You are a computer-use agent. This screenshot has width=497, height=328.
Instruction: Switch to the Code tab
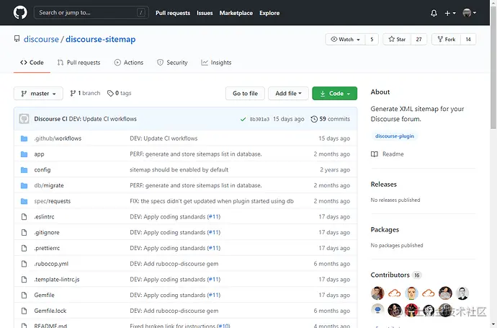[32, 63]
